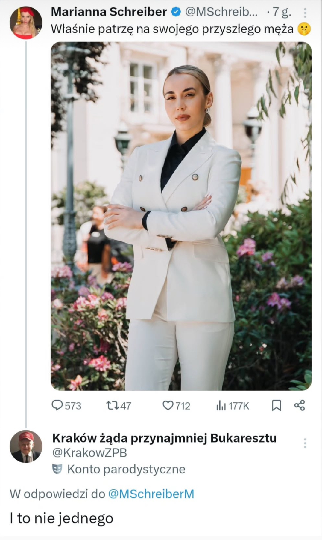Open Marianna Schreiber's profile picture
The height and width of the screenshot is (540, 322).
(26, 23)
